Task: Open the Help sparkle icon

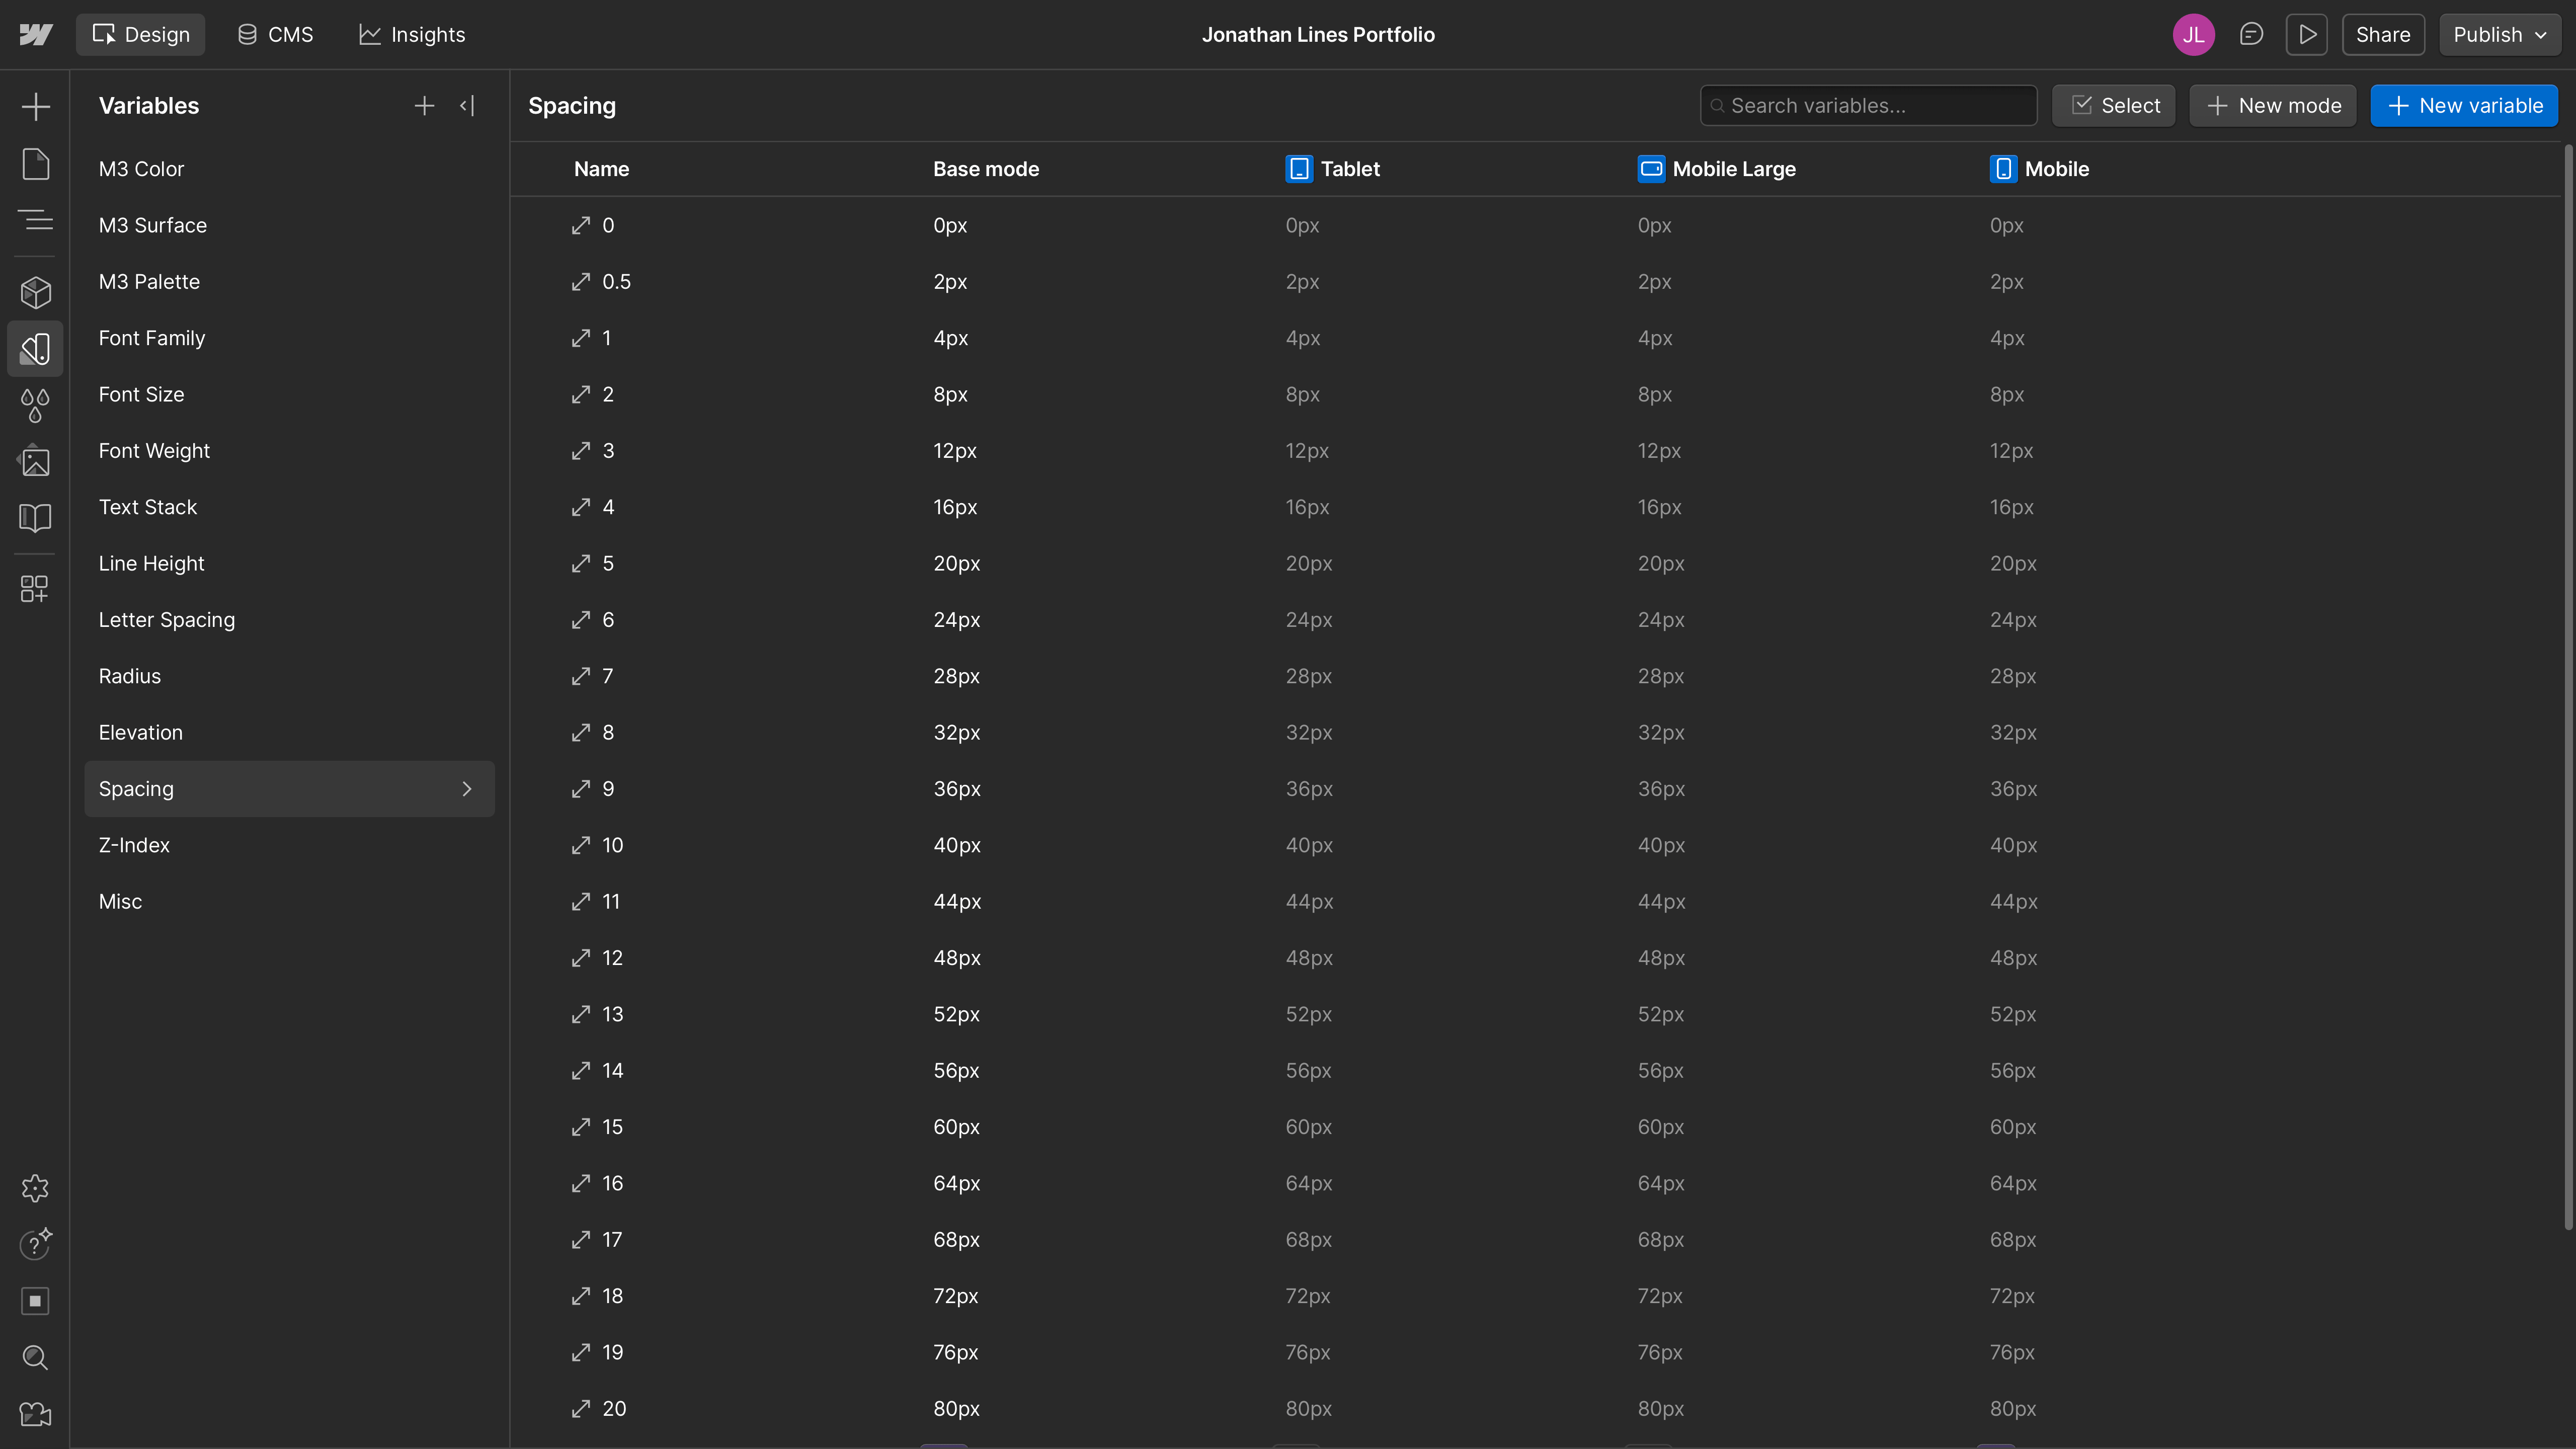Action: [x=35, y=1244]
